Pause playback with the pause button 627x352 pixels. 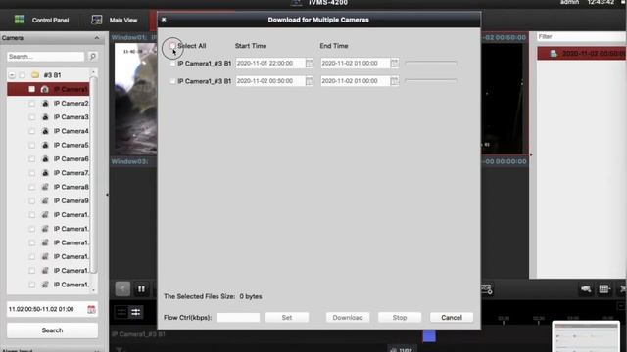pyautogui.click(x=141, y=289)
